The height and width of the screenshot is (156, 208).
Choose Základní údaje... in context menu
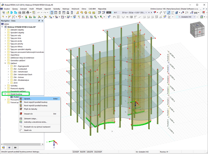click(x=40, y=119)
